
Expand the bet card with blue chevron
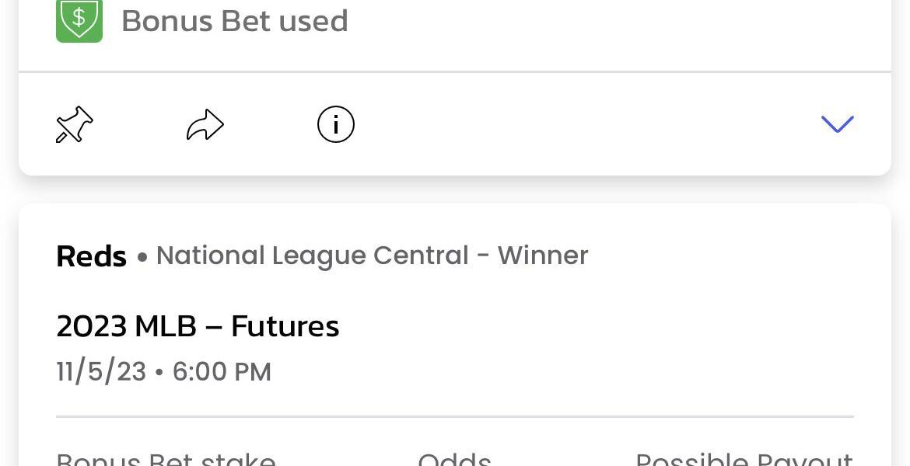point(837,124)
